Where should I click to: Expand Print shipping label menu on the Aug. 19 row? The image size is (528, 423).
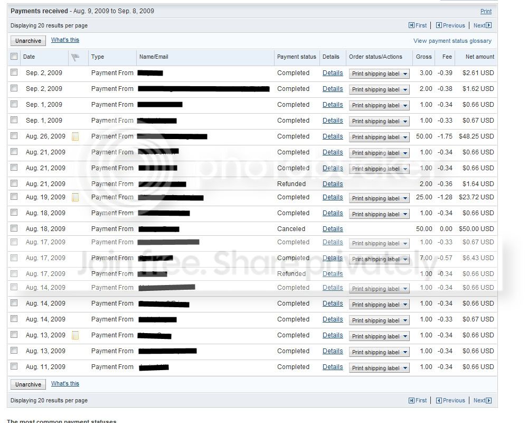[379, 198]
